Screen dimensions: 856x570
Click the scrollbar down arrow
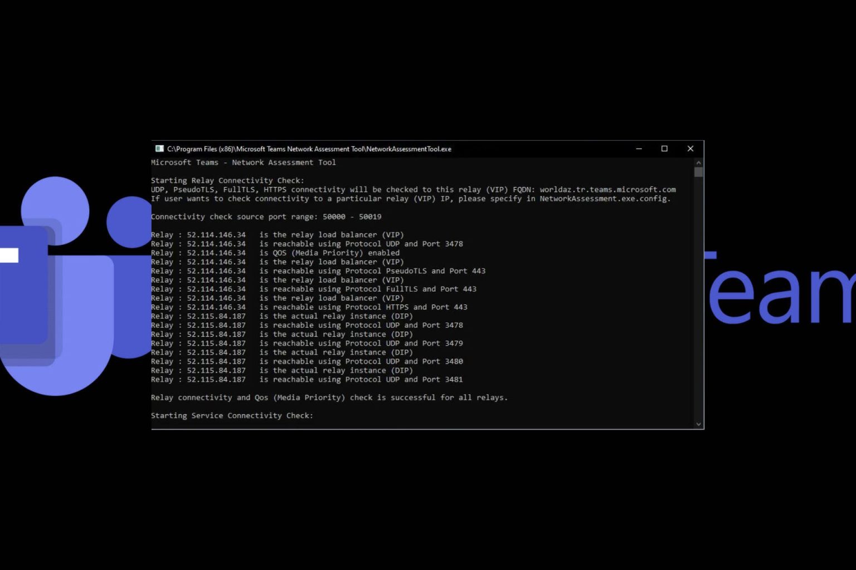[x=699, y=424]
